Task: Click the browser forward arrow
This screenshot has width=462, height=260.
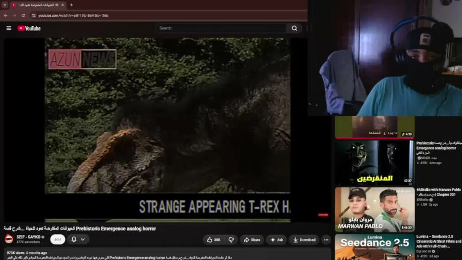Action: click(14, 16)
